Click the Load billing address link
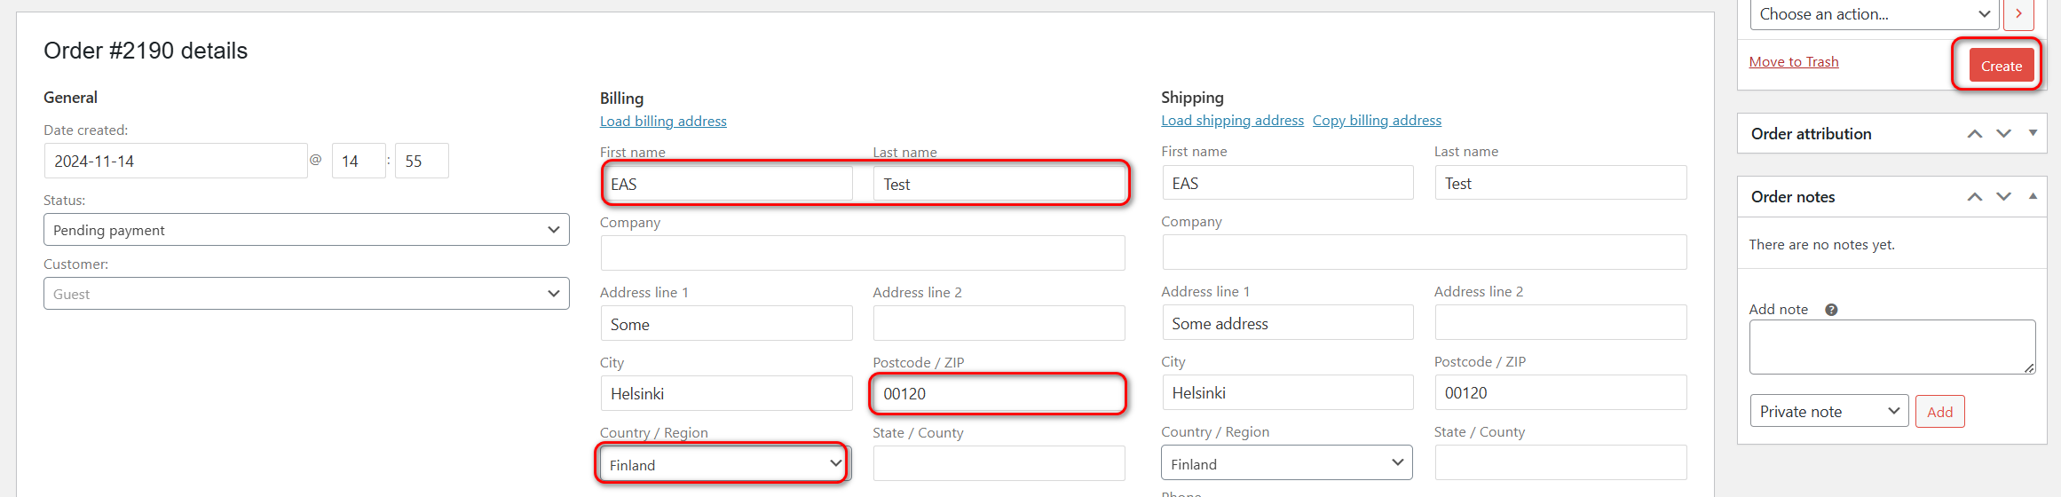Viewport: 2061px width, 497px height. (663, 122)
